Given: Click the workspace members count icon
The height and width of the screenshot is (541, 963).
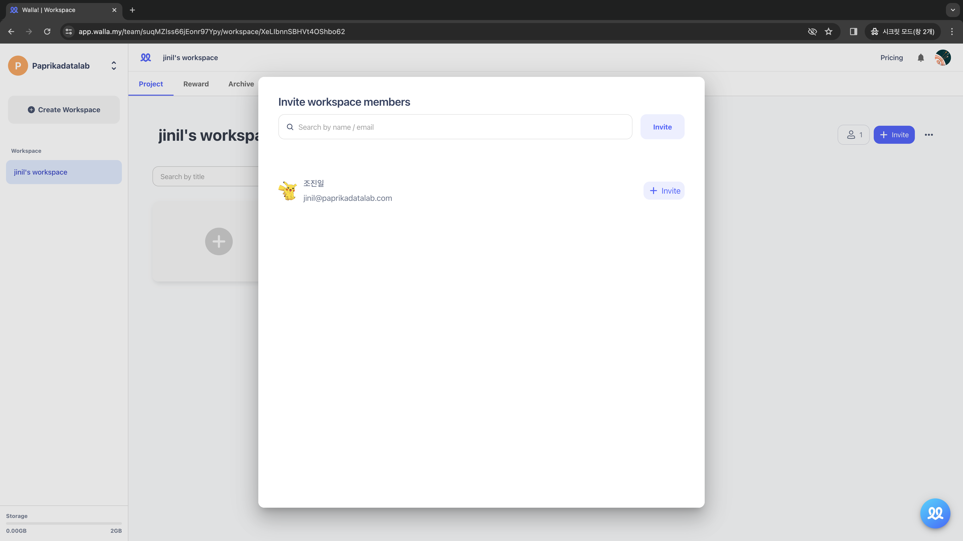Looking at the screenshot, I should pyautogui.click(x=853, y=135).
